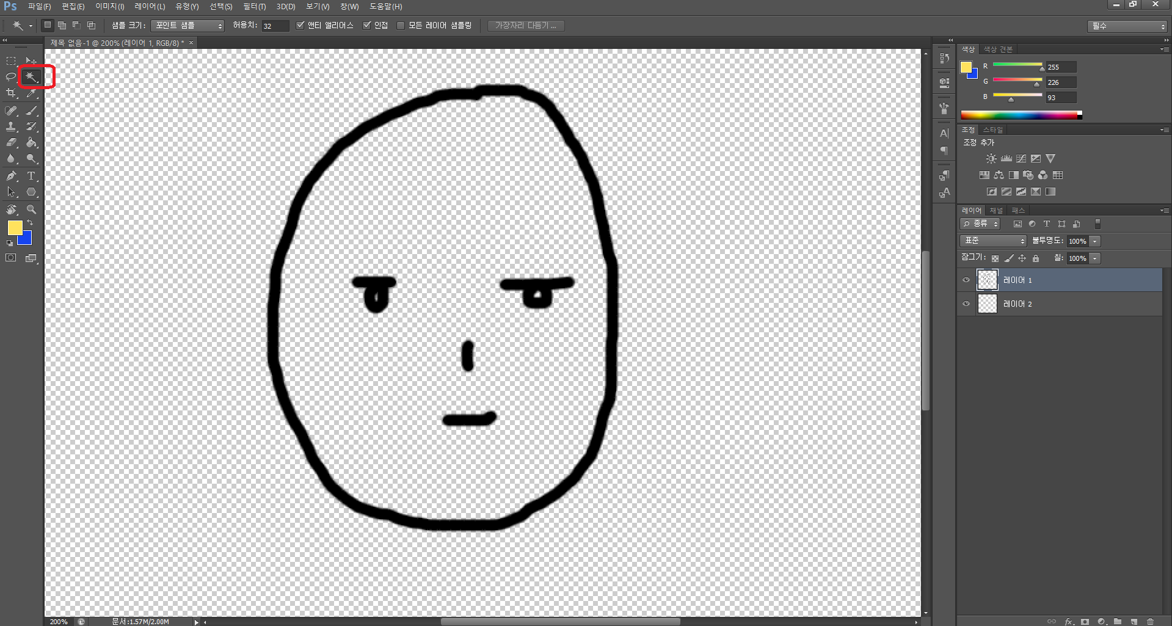
Task: Lock transparent pixels in Layers panel
Action: (995, 258)
